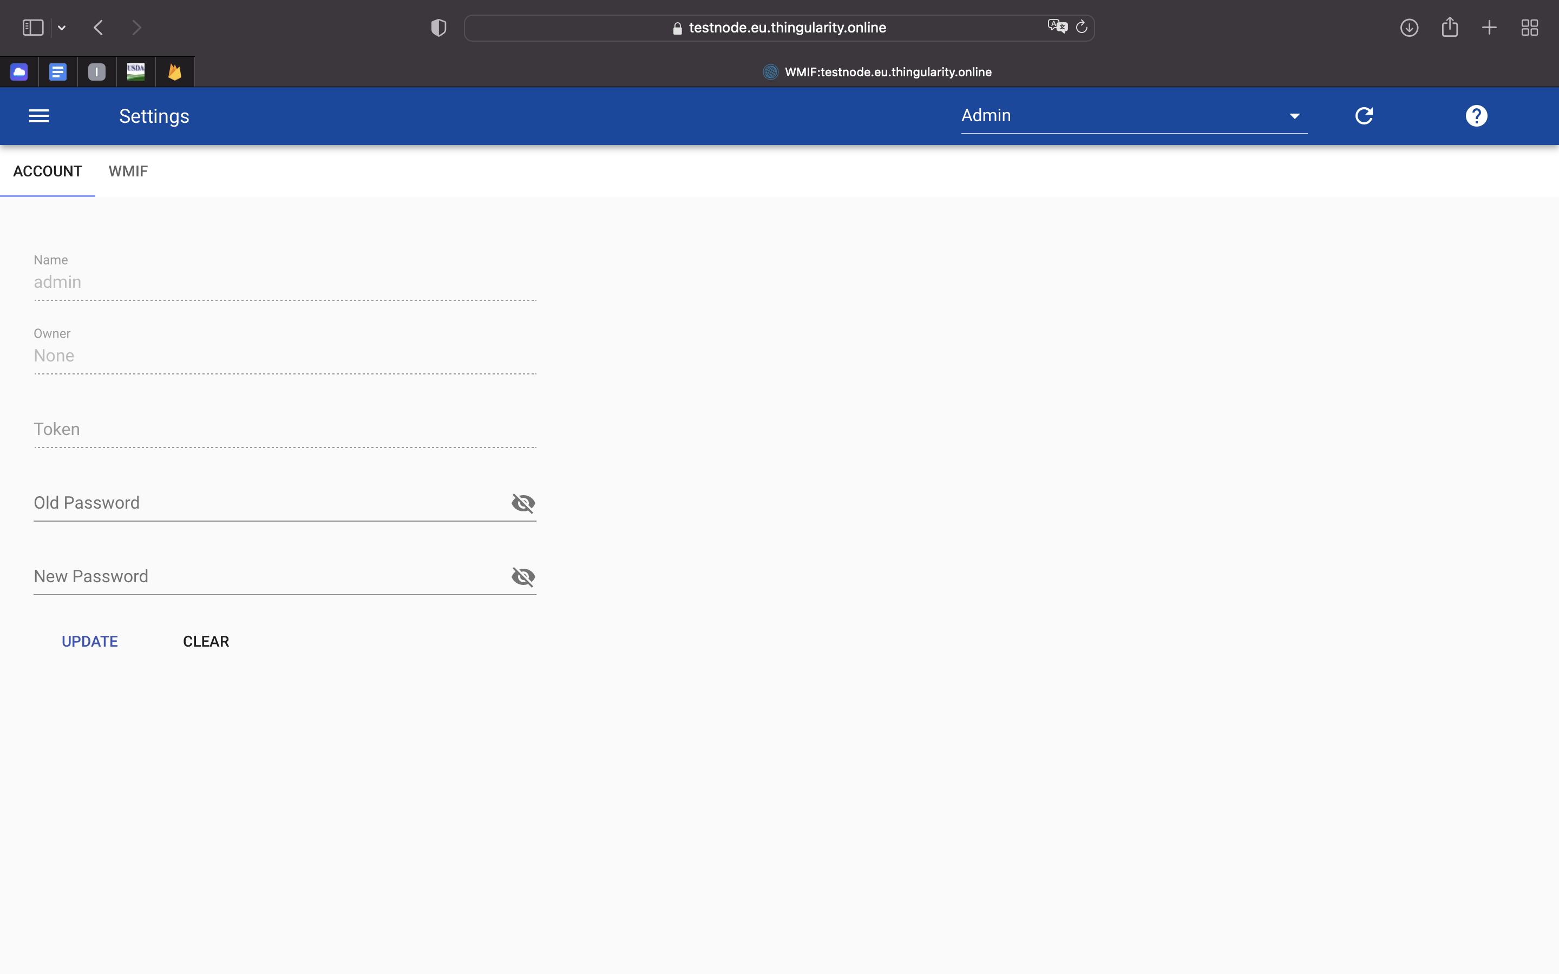The width and height of the screenshot is (1559, 974).
Task: Open the hamburger navigation menu
Action: [x=38, y=116]
